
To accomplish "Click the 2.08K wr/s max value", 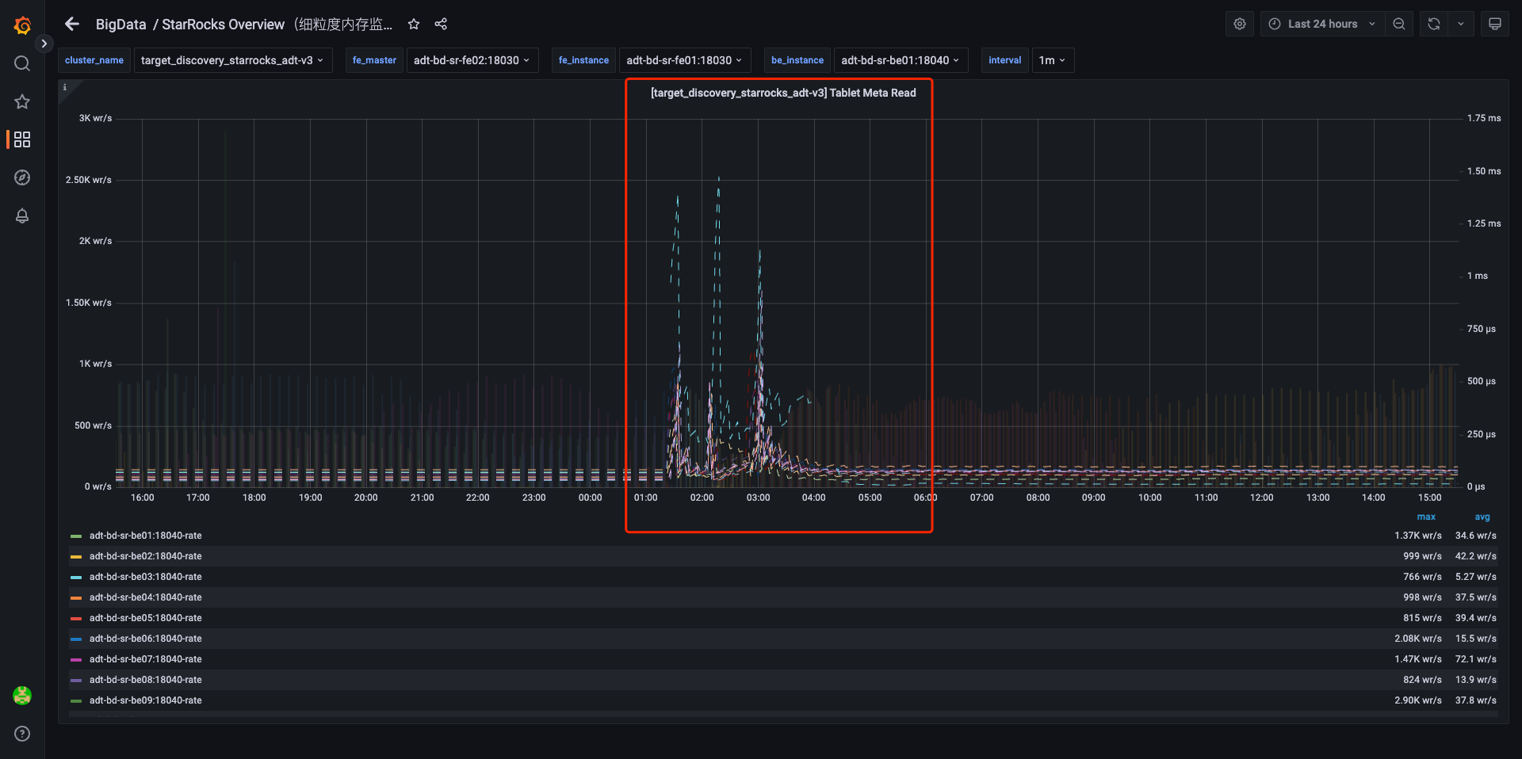I will [1418, 639].
